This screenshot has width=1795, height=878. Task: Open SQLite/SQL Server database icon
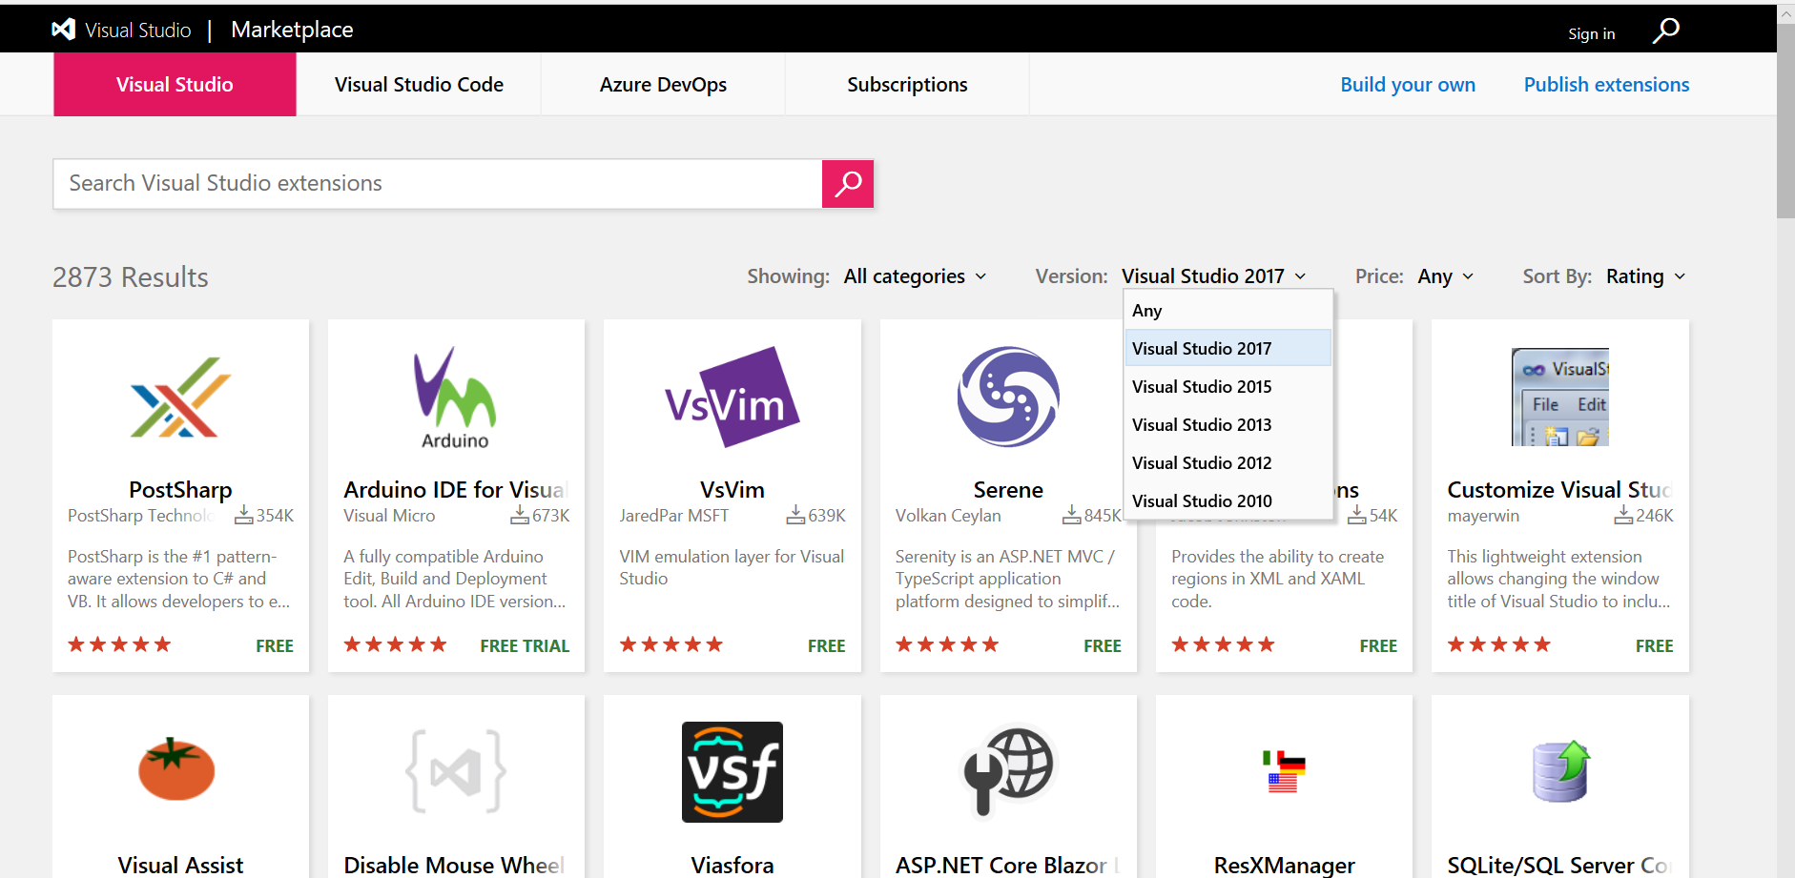click(1561, 770)
